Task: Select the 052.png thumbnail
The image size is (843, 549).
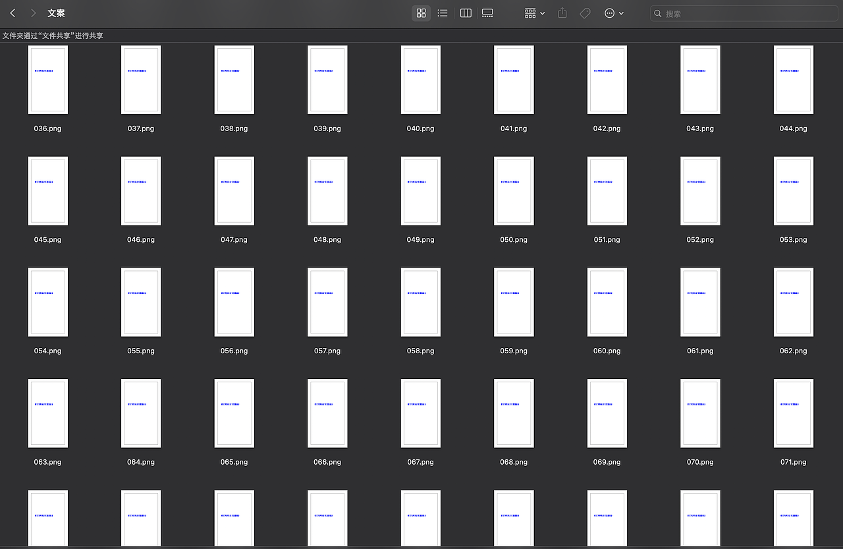Action: click(700, 191)
